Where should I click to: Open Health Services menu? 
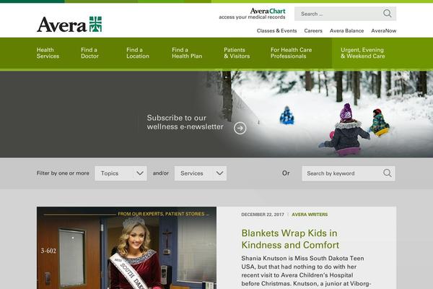coord(48,53)
